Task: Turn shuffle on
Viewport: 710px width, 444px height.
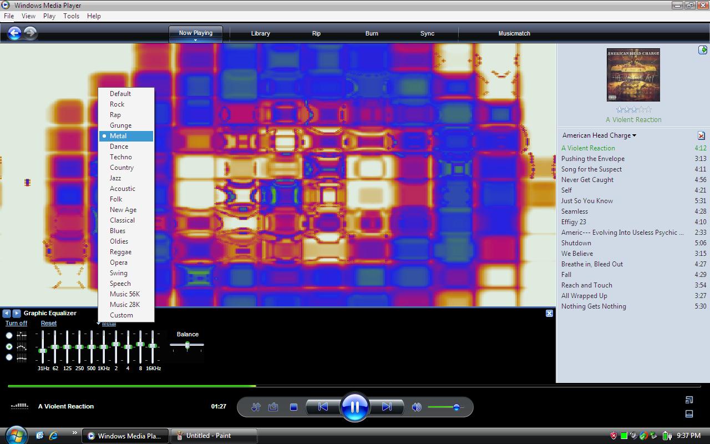Action: [x=256, y=407]
